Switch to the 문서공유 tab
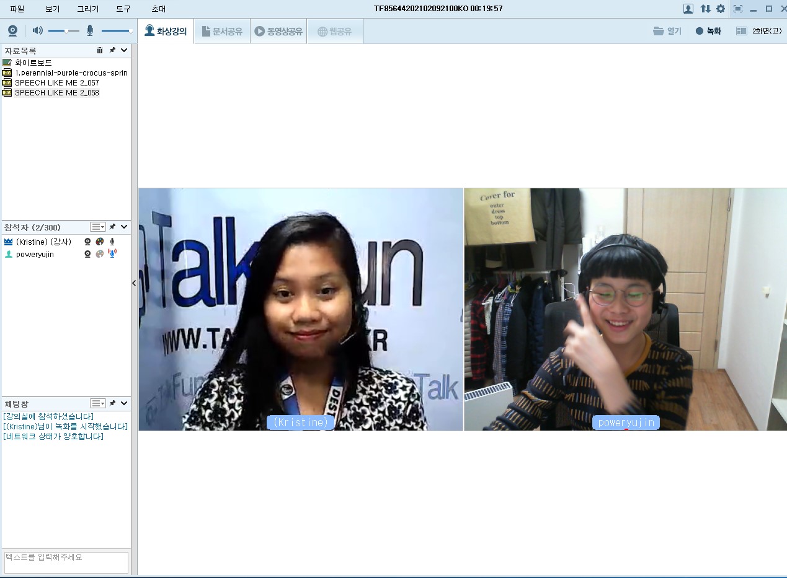Viewport: 787px width, 578px height. click(222, 31)
